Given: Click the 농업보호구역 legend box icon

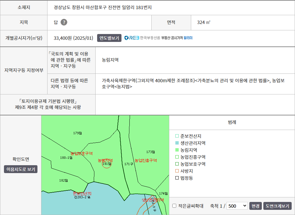Looking at the screenshot, I should coord(177,164).
